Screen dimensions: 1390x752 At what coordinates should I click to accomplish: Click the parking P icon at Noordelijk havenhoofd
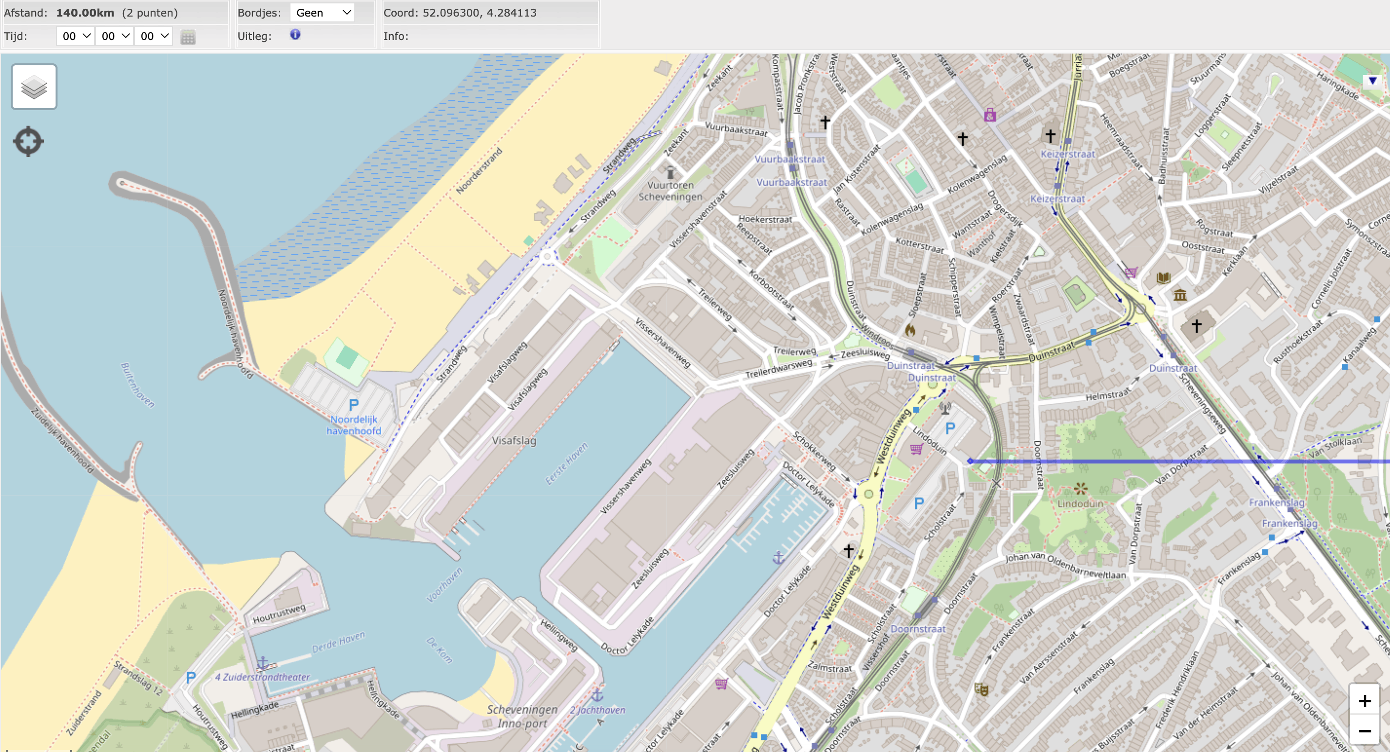pyautogui.click(x=353, y=404)
